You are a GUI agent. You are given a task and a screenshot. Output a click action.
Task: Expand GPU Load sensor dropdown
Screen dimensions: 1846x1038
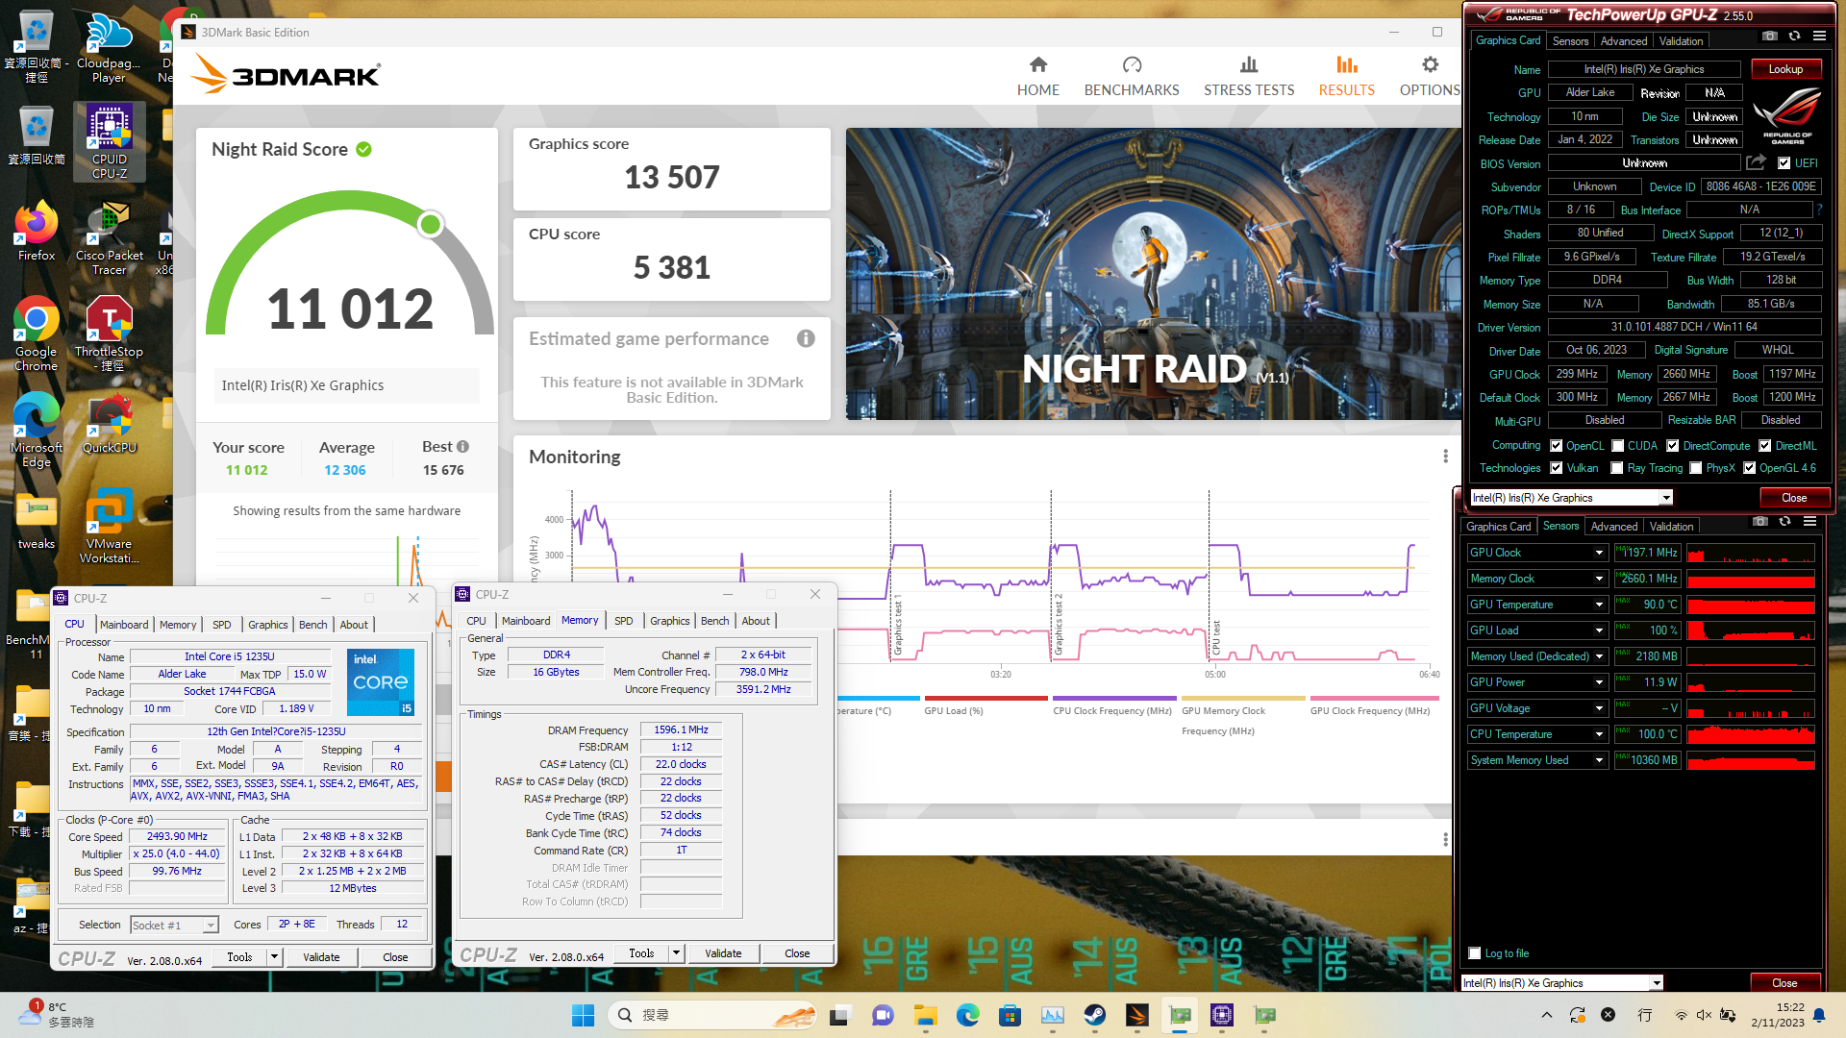point(1599,630)
